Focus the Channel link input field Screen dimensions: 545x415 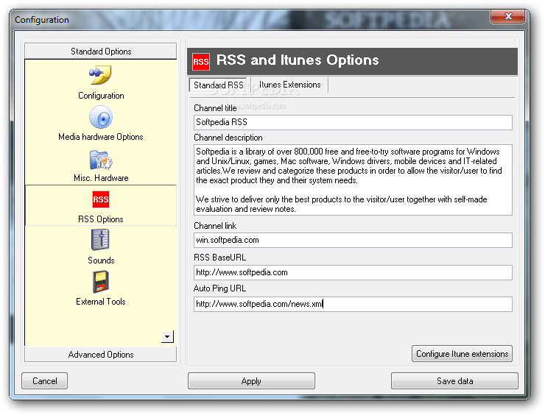pos(353,241)
